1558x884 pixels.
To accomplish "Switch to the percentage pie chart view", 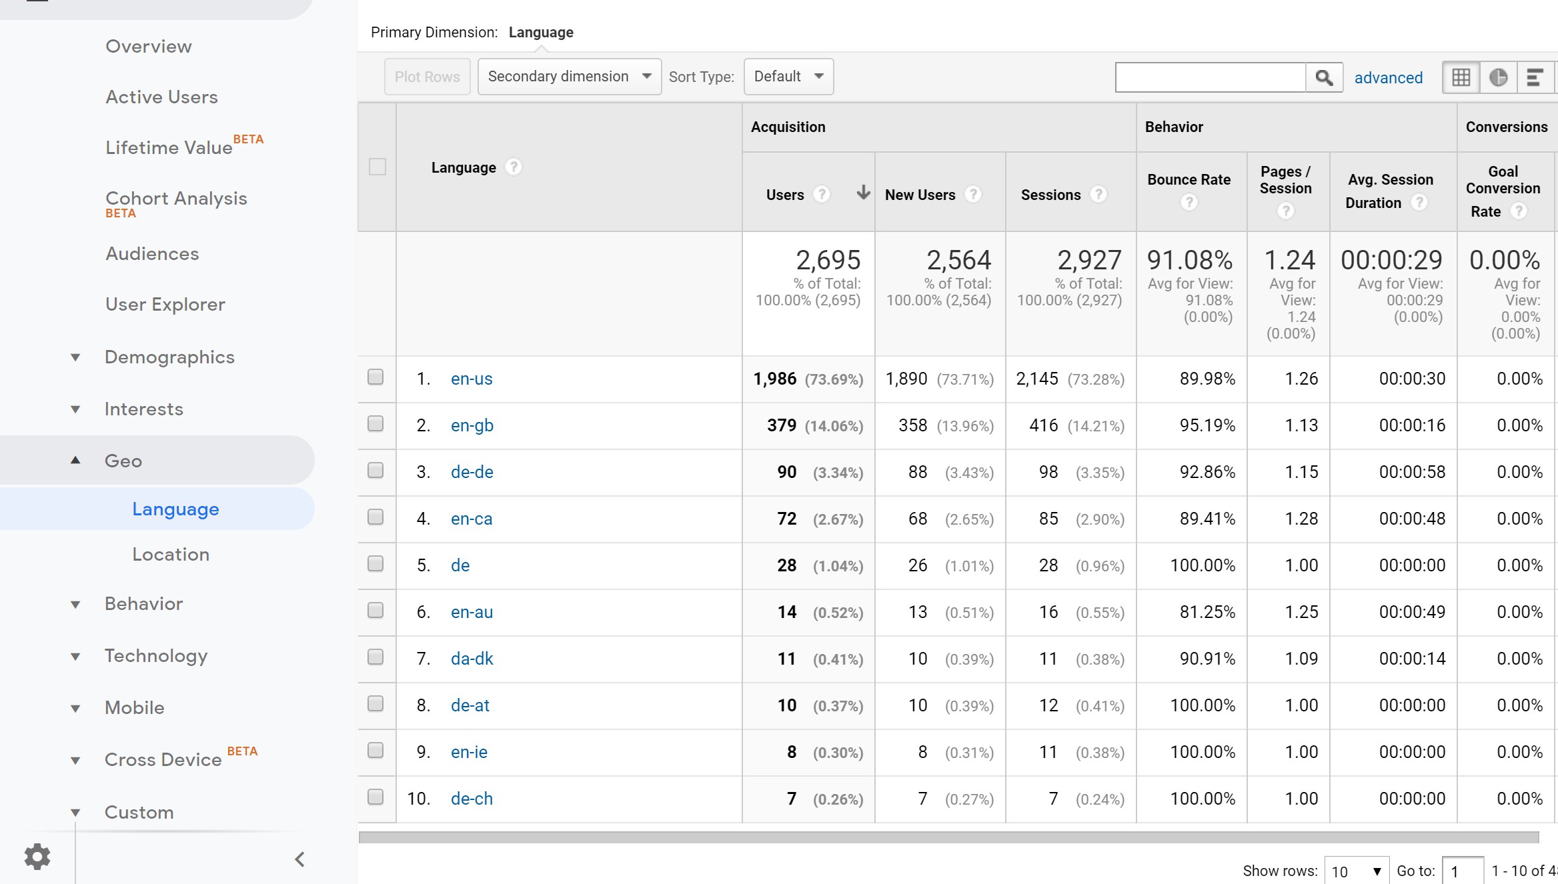I will tap(1498, 77).
